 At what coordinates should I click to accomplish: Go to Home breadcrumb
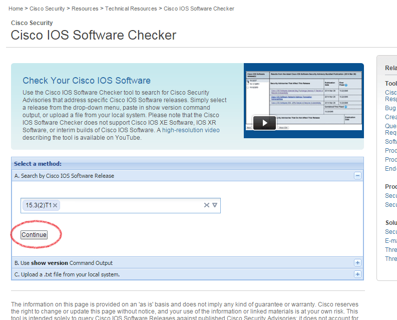pos(16,9)
